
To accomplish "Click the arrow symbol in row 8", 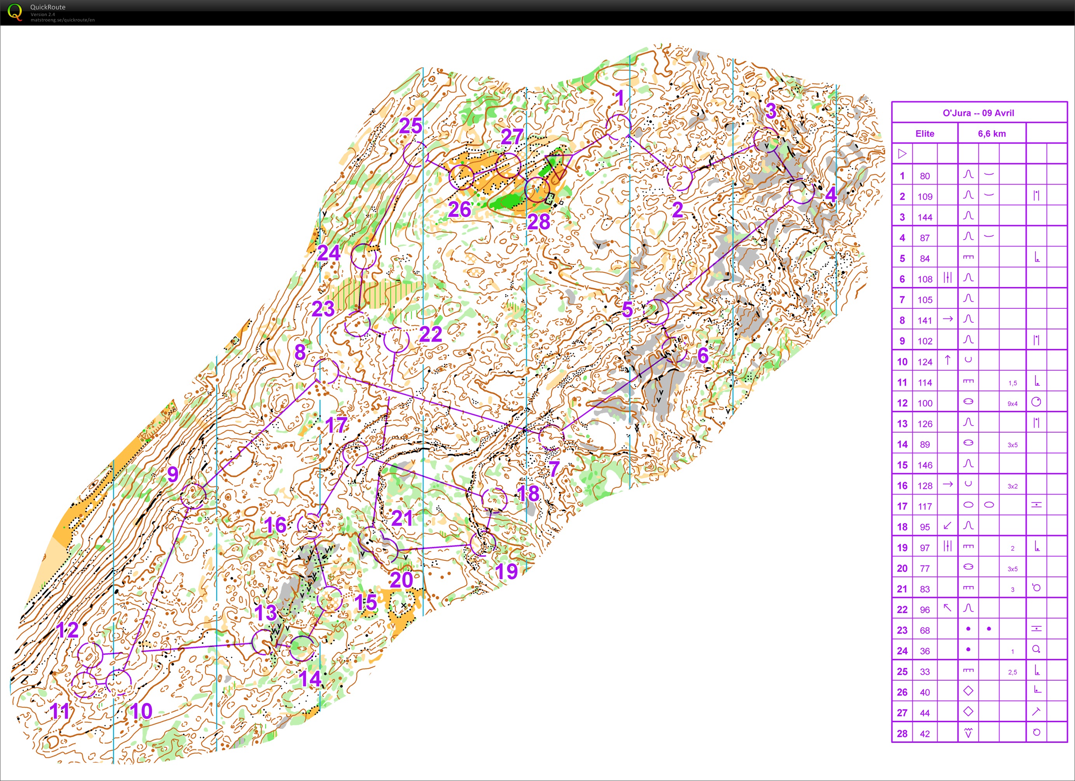I will 948,319.
